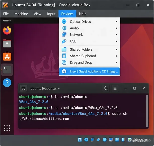The height and width of the screenshot is (146, 154).
Task: Click the Network monitors icon in menu
Action: (x=64, y=35)
